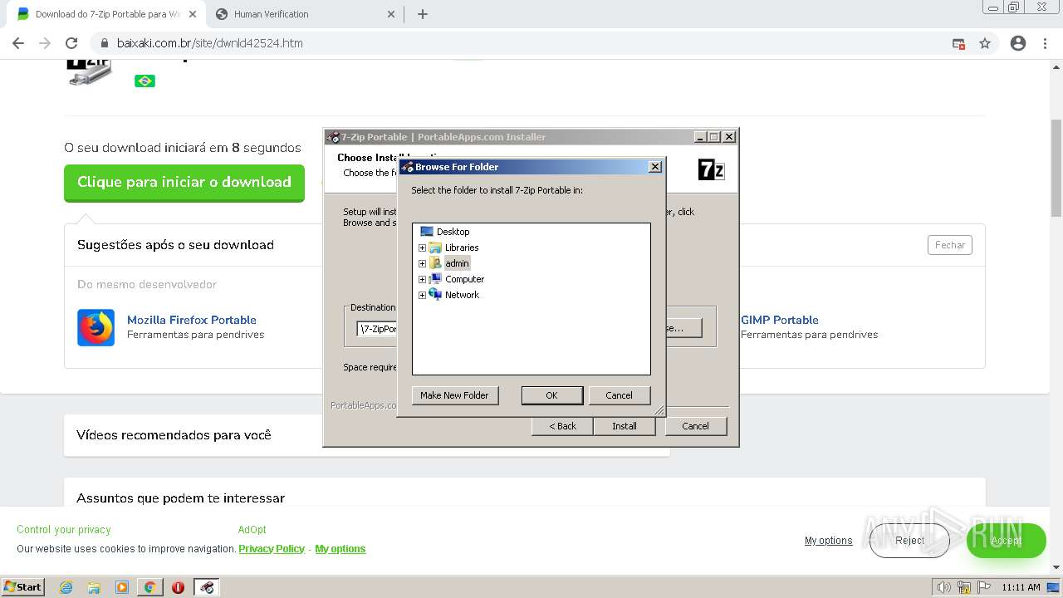Image resolution: width=1063 pixels, height=598 pixels.
Task: Switch to Human Verification tab
Action: pyautogui.click(x=304, y=14)
